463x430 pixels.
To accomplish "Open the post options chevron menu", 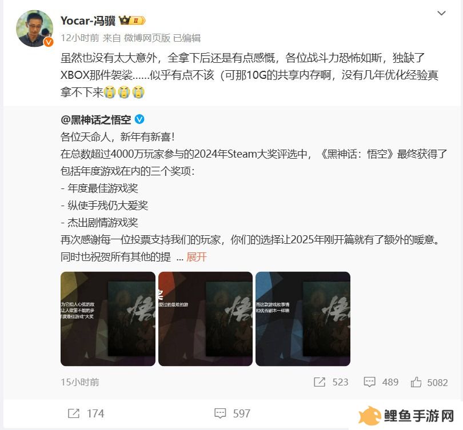I will [441, 13].
